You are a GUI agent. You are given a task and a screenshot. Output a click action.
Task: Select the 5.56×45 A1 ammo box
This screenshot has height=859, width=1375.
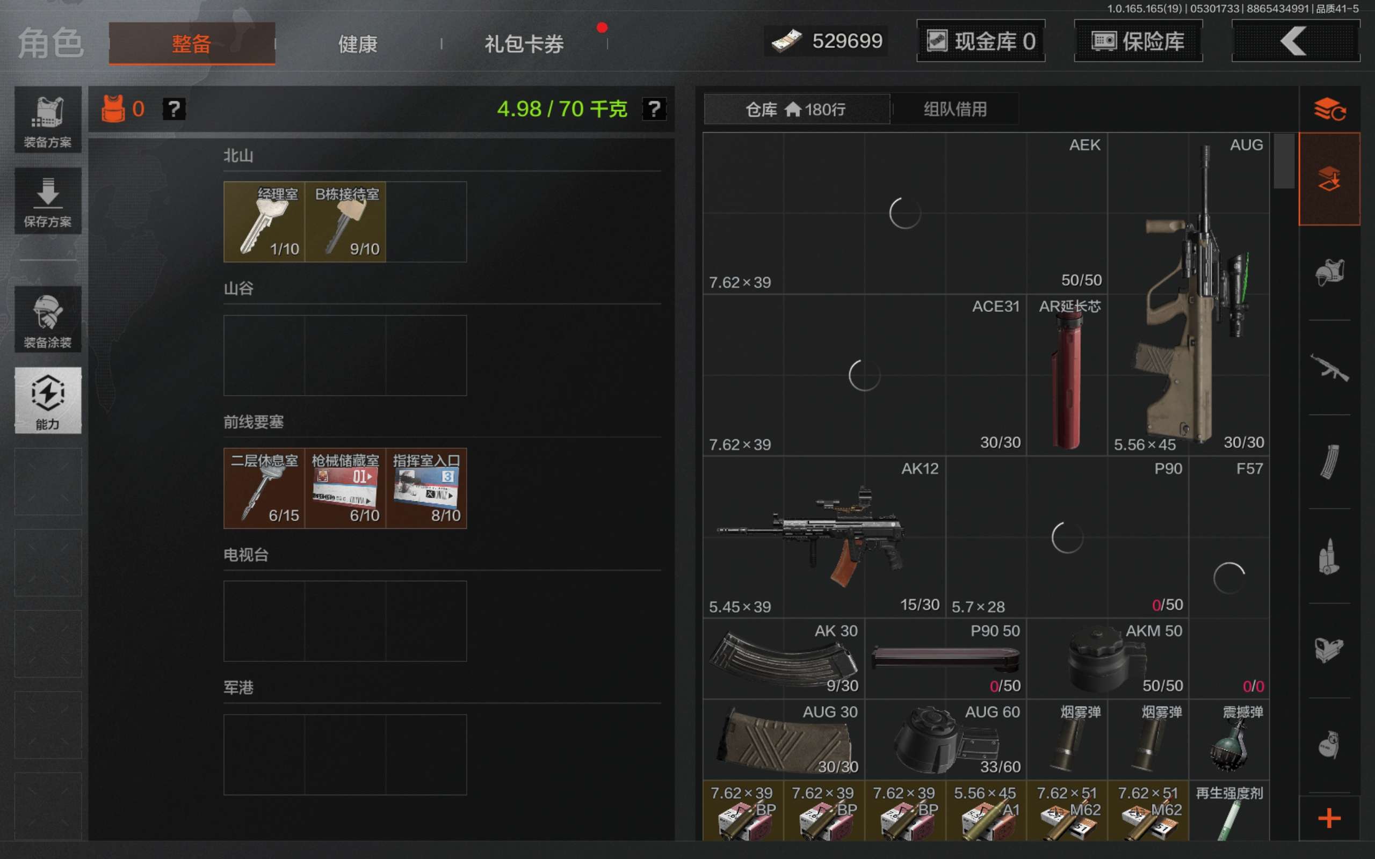986,811
